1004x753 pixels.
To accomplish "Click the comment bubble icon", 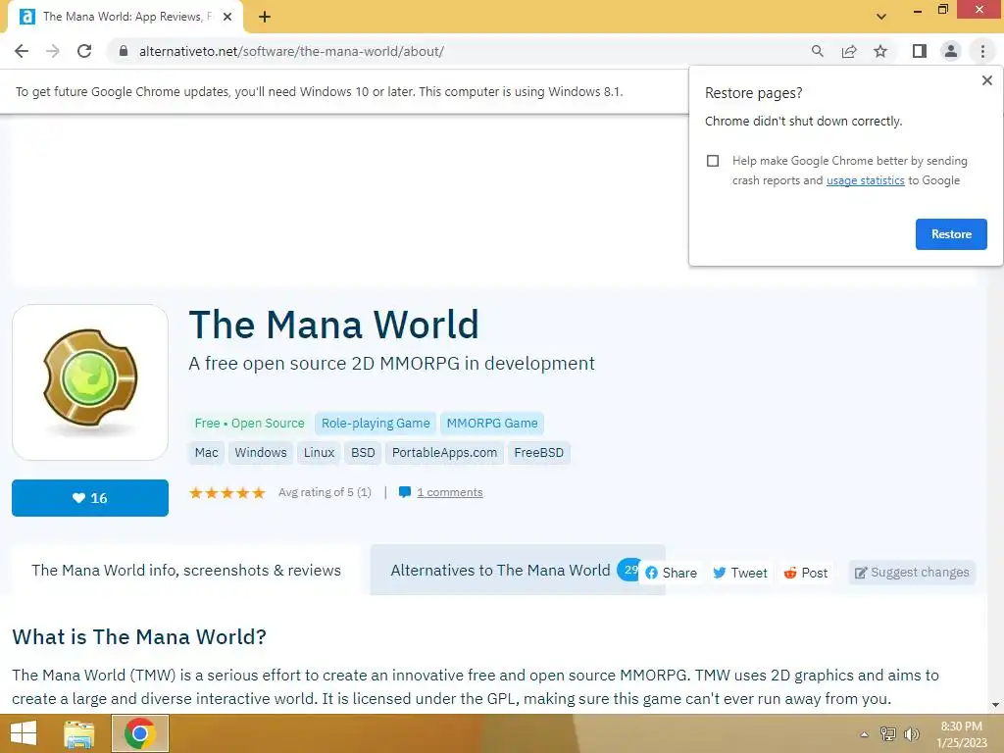I will point(405,492).
